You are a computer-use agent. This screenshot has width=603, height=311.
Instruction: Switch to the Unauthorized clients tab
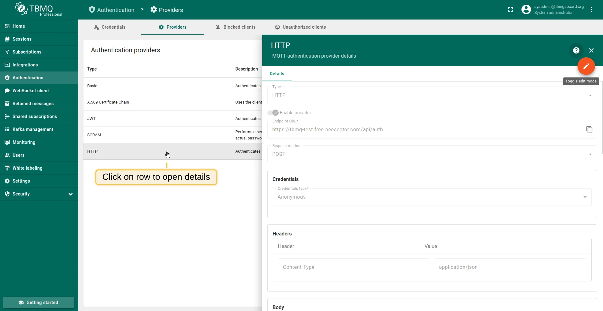(x=300, y=27)
